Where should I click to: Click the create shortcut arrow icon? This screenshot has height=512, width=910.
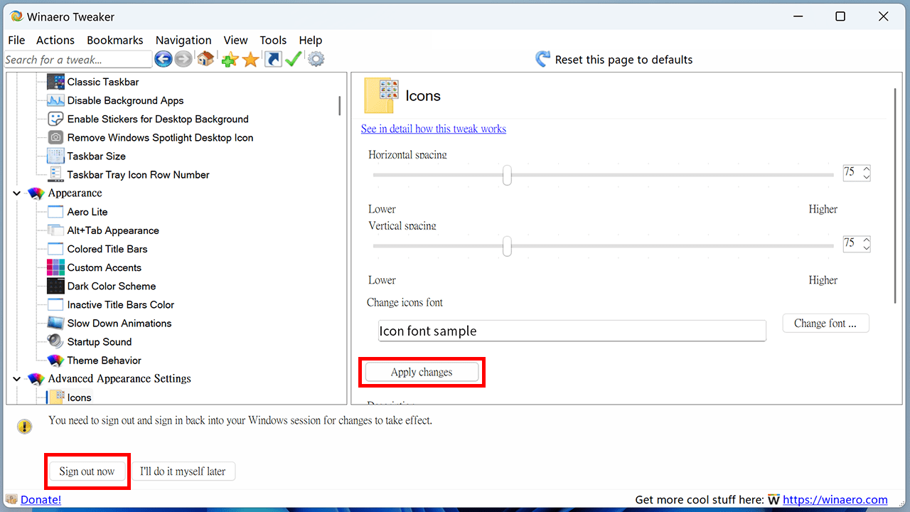coord(272,60)
